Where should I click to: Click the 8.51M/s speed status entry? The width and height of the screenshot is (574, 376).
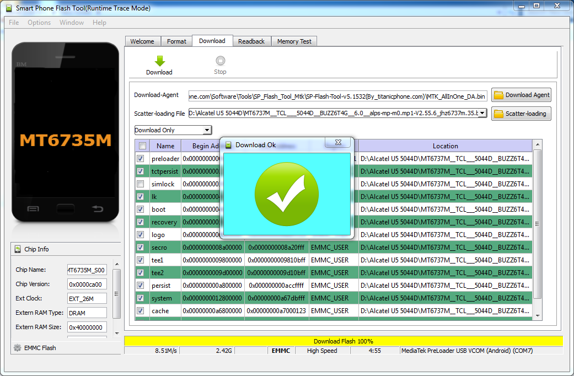(166, 351)
